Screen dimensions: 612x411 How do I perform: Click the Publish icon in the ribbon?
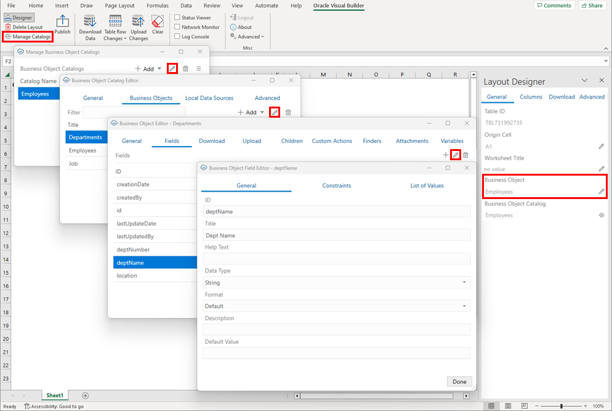pos(62,23)
